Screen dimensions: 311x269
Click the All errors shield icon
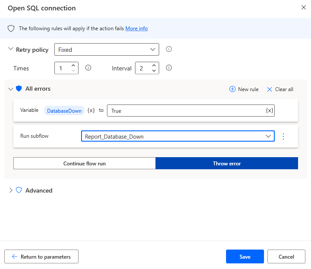tap(19, 89)
